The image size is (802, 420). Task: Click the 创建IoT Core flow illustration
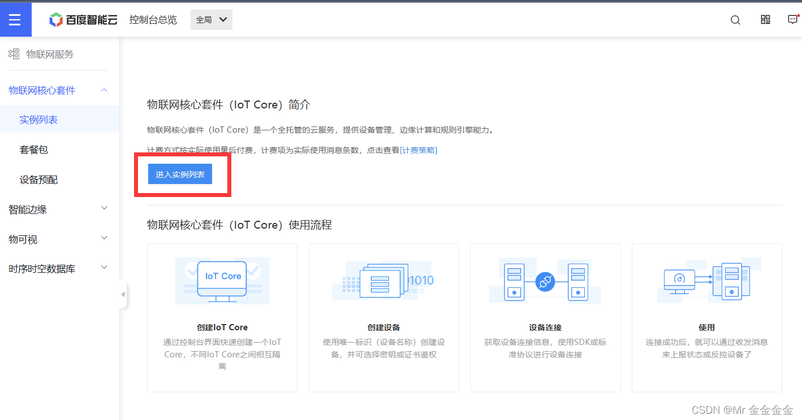pyautogui.click(x=222, y=281)
